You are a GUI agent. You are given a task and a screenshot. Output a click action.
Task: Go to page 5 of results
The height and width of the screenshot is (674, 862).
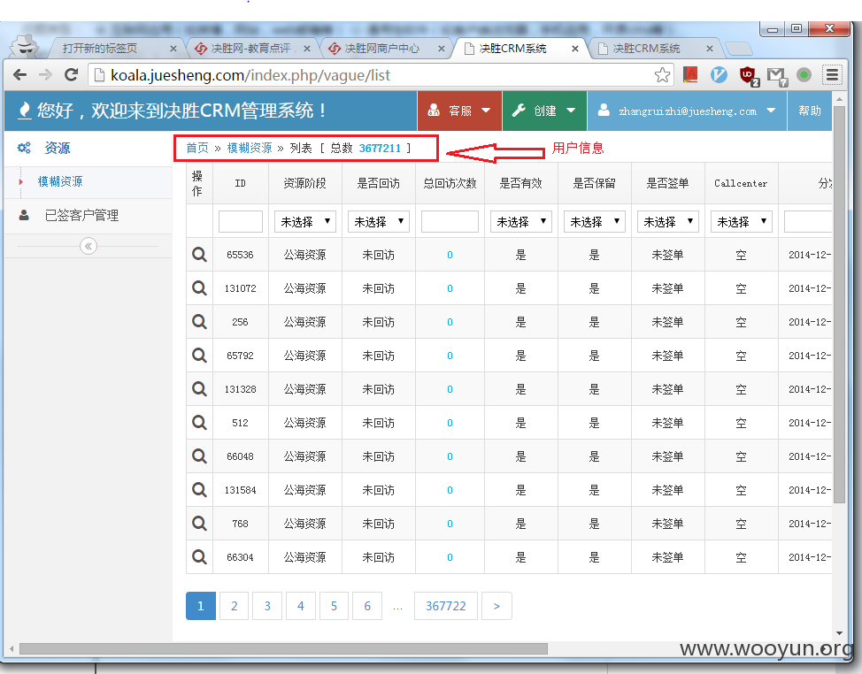coord(334,606)
